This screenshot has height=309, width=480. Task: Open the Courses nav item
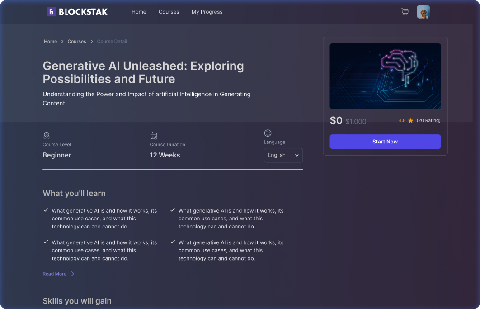tap(169, 12)
